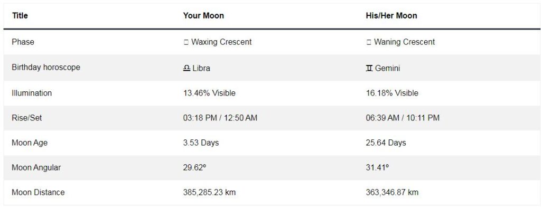The width and height of the screenshot is (541, 208).
Task: Click the Waning Crescent moon phase icon
Action: (x=368, y=42)
